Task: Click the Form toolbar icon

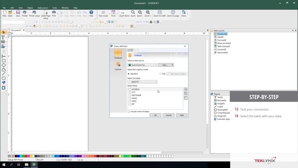Action: (113, 13)
